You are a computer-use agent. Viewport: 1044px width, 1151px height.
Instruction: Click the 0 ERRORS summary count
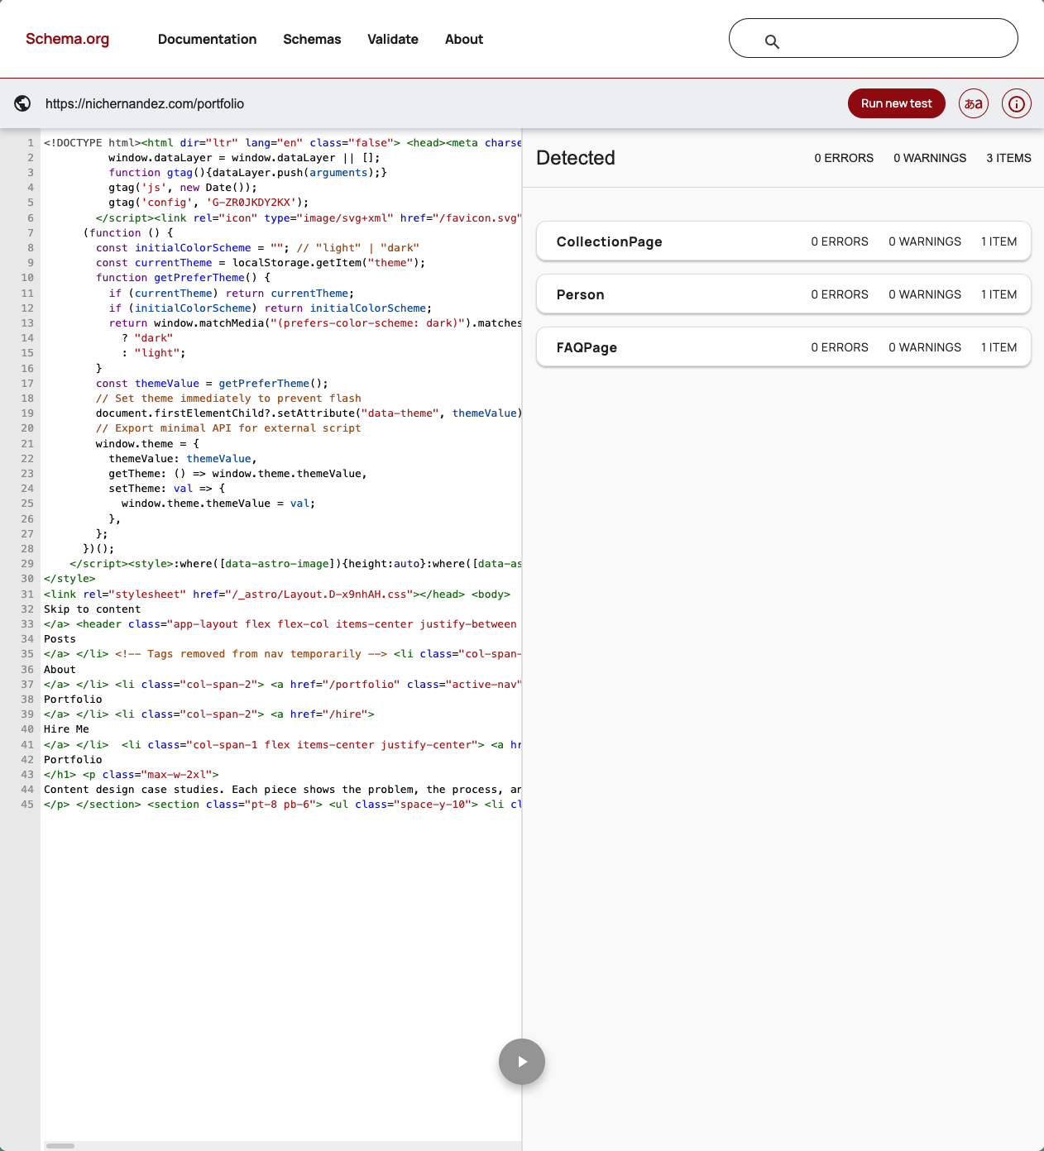click(x=844, y=158)
